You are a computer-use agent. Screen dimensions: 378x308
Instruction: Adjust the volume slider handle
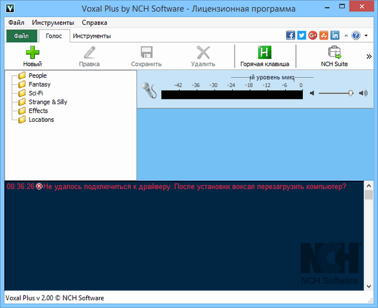pos(351,93)
